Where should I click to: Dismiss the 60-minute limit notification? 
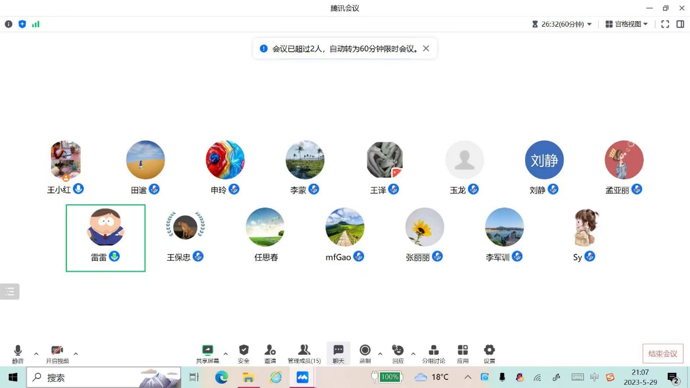point(426,48)
